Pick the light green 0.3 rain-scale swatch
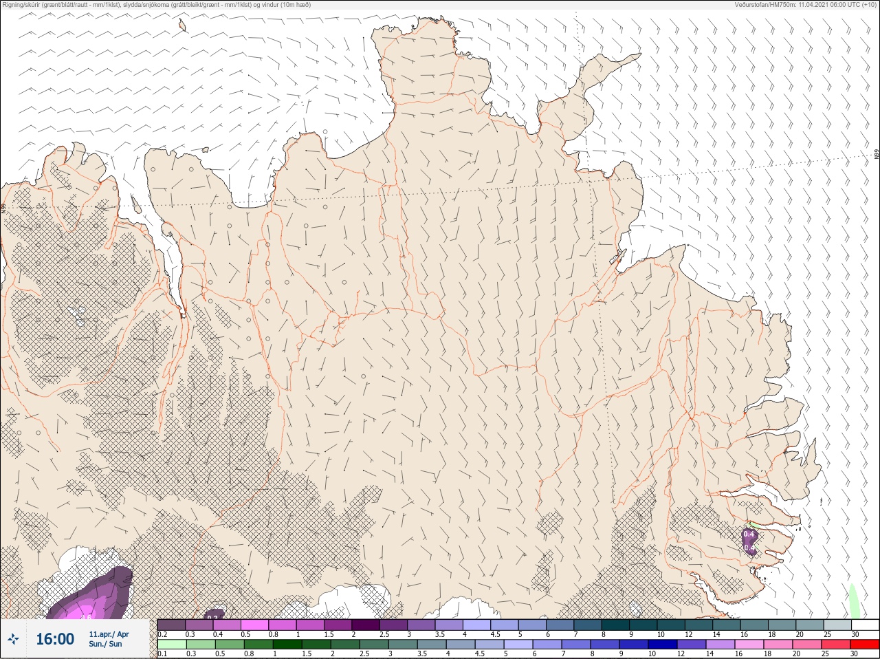 (x=201, y=645)
